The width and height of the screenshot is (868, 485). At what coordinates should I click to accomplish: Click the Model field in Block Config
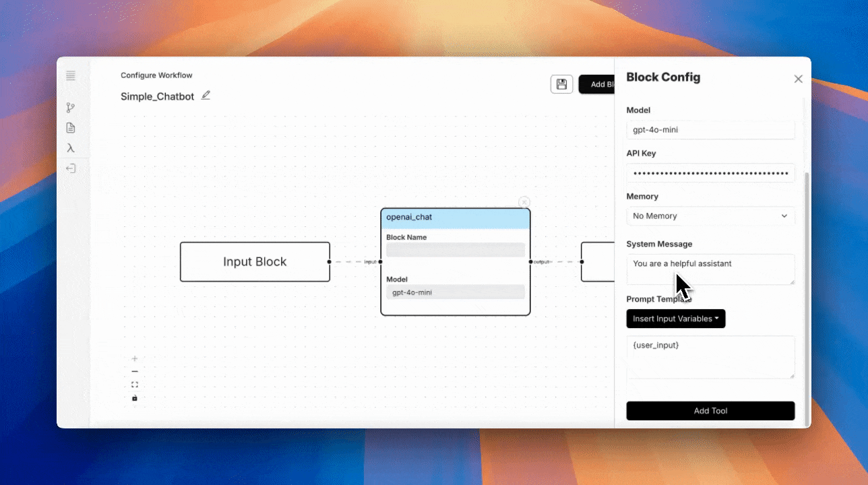710,130
